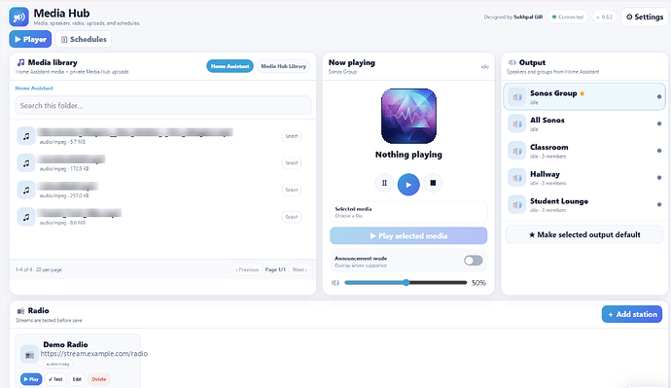
Task: Click the Media Hub logo icon
Action: tap(18, 18)
